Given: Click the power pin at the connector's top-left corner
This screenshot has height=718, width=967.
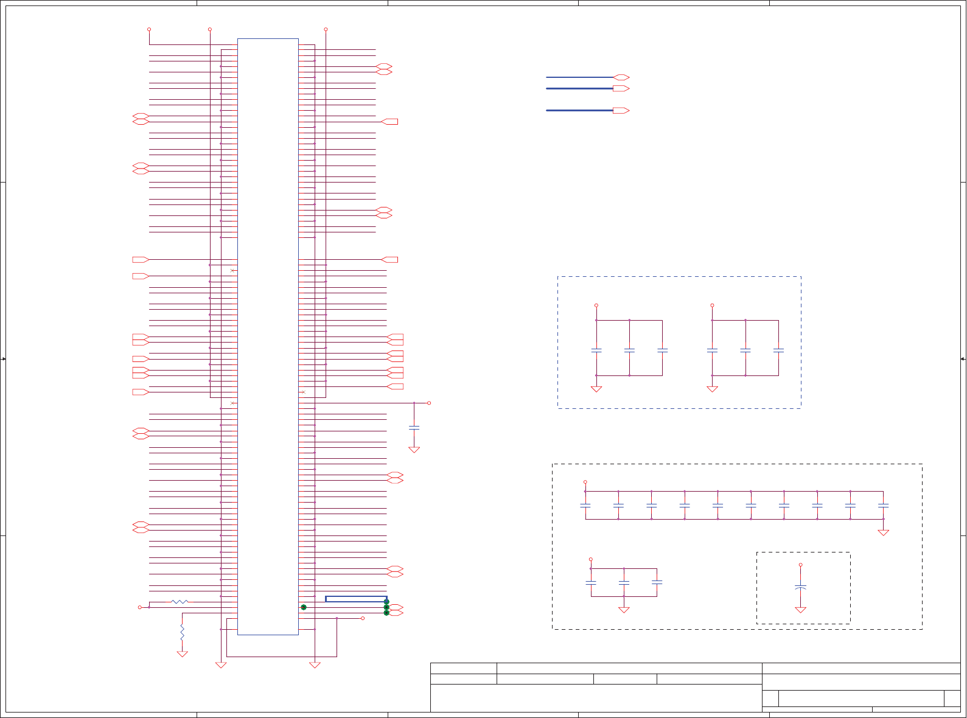Looking at the screenshot, I should coord(149,29).
